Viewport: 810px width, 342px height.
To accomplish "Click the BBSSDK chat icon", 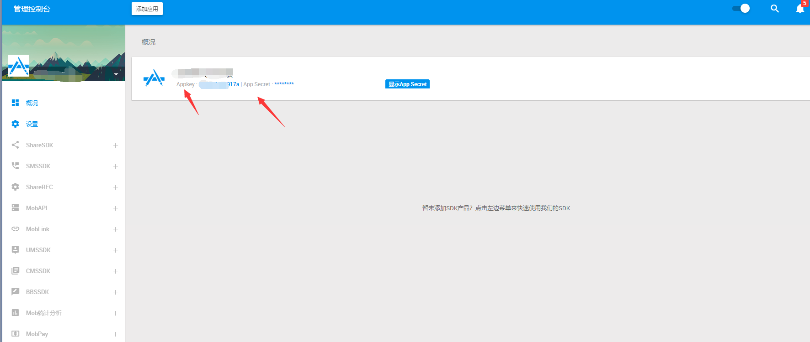I will coord(16,292).
